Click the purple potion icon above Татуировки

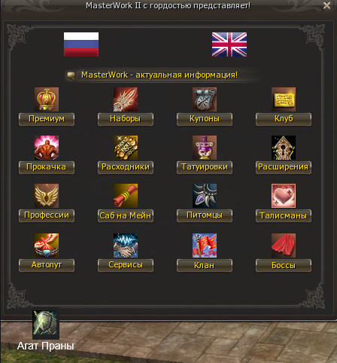tap(205, 148)
